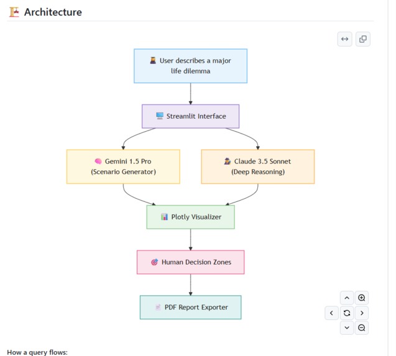Click the brain icon in Gemini node
This screenshot has width=396, height=356.
(98, 161)
